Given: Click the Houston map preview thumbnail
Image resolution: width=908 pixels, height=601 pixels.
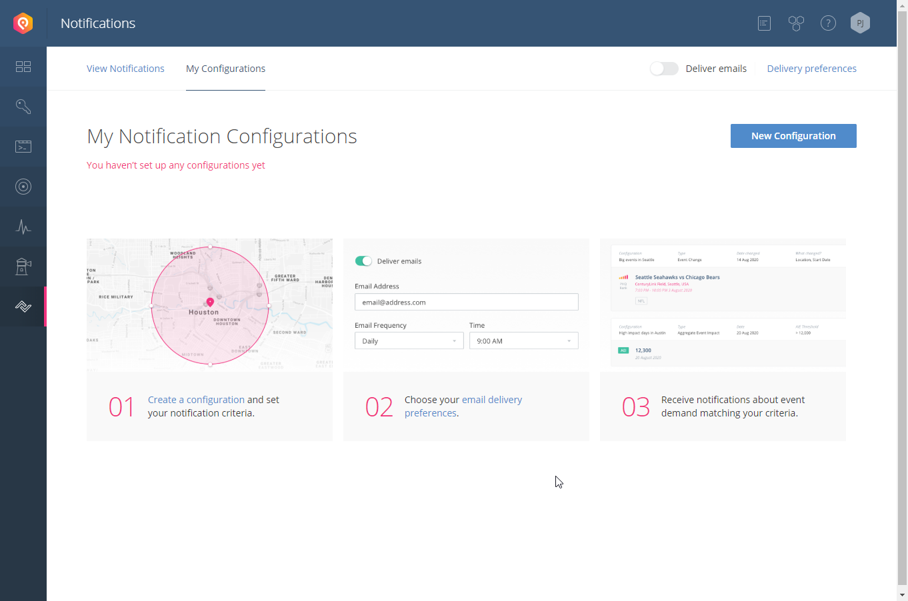Looking at the screenshot, I should (209, 304).
